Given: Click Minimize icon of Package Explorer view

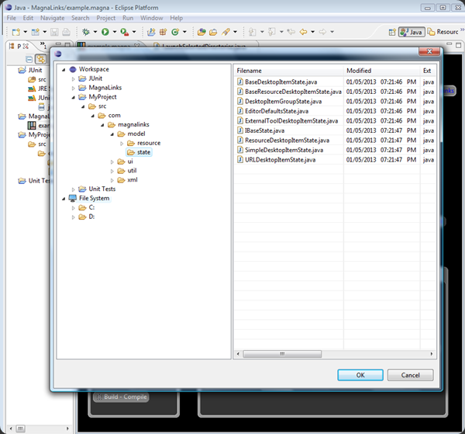Looking at the screenshot, I should [x=58, y=44].
